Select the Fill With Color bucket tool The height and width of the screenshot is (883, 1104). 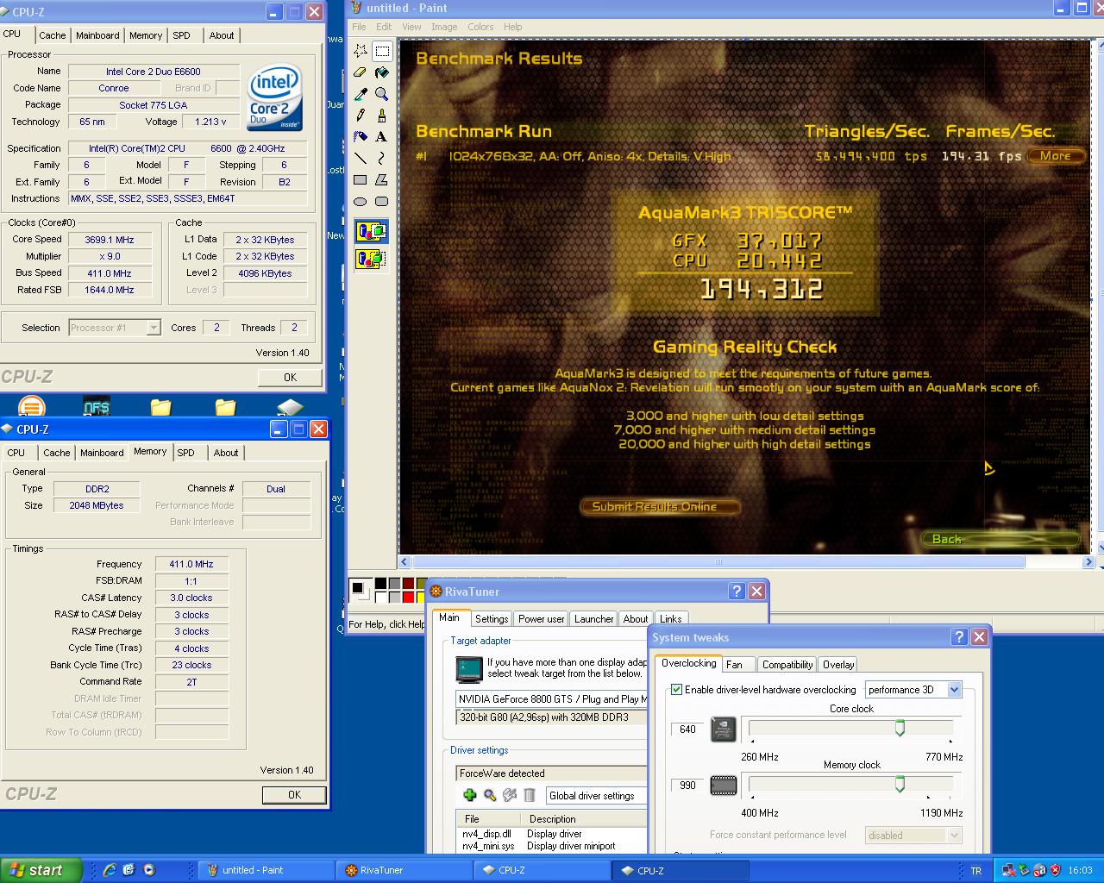(x=381, y=72)
